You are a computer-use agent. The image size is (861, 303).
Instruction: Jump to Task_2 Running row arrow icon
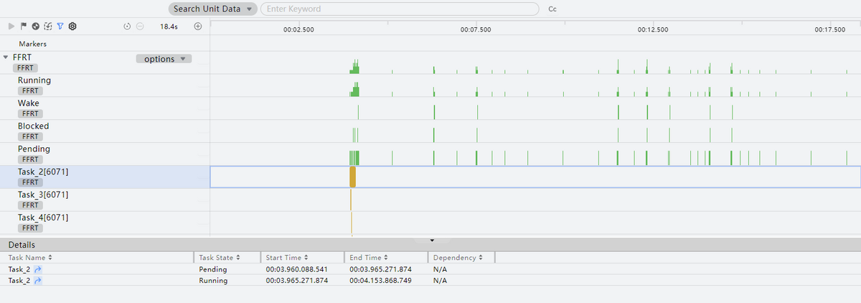point(38,281)
